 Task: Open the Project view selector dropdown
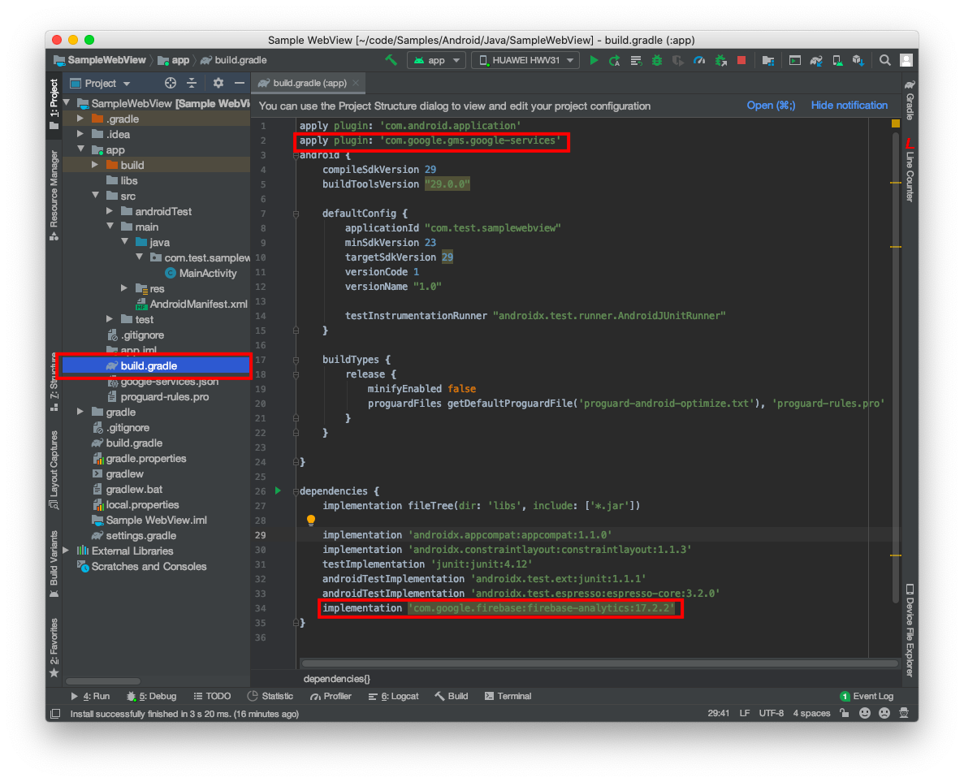pyautogui.click(x=100, y=83)
